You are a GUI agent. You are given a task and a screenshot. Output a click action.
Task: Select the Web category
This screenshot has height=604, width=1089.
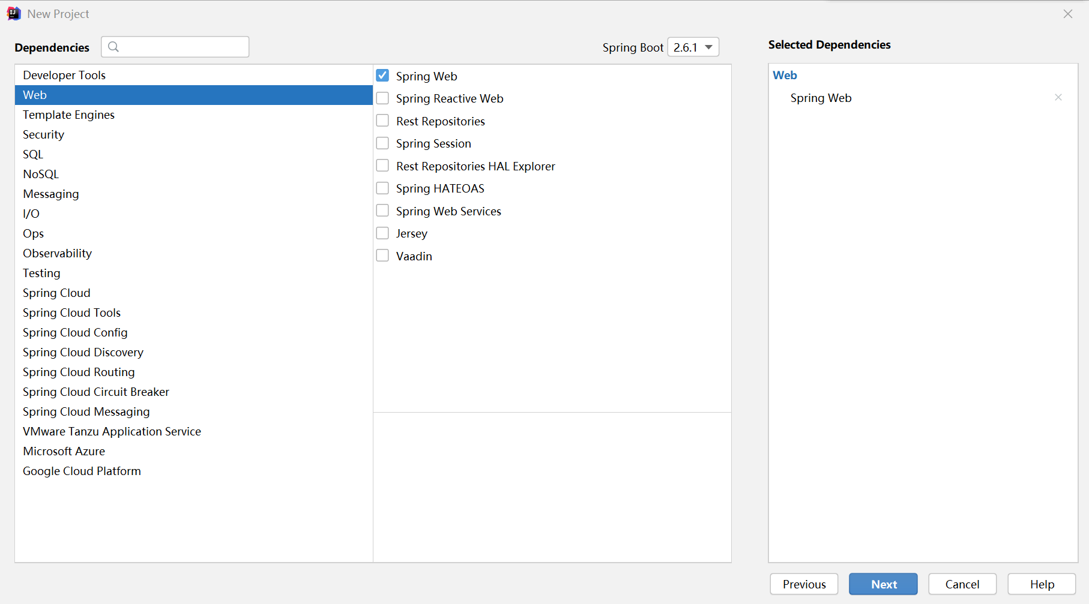(193, 95)
